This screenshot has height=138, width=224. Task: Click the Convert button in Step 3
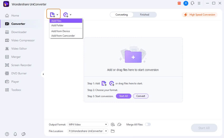140,96
